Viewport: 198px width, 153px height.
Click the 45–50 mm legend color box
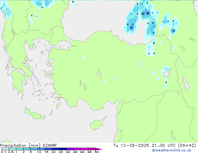(92, 149)
